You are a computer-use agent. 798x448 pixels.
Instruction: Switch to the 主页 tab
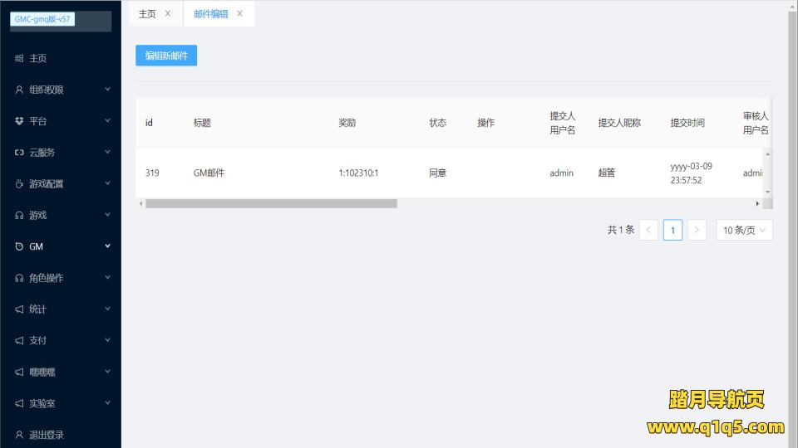click(x=147, y=13)
